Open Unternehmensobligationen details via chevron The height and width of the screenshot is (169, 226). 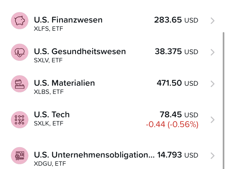pyautogui.click(x=212, y=156)
